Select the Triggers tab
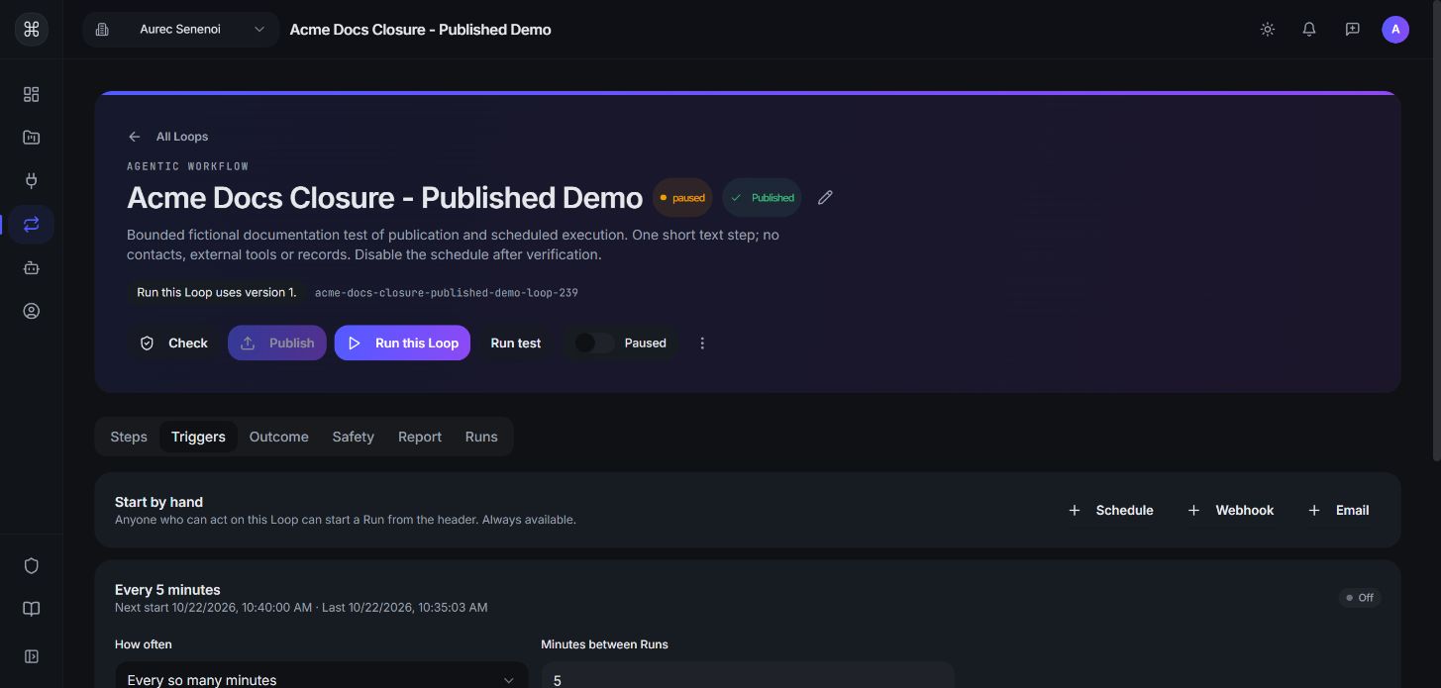1441x688 pixels. (198, 437)
